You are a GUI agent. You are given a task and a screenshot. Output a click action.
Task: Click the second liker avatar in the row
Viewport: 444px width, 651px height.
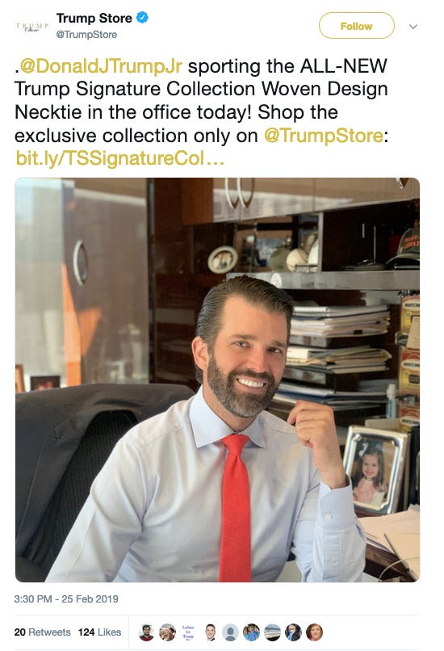(x=167, y=632)
